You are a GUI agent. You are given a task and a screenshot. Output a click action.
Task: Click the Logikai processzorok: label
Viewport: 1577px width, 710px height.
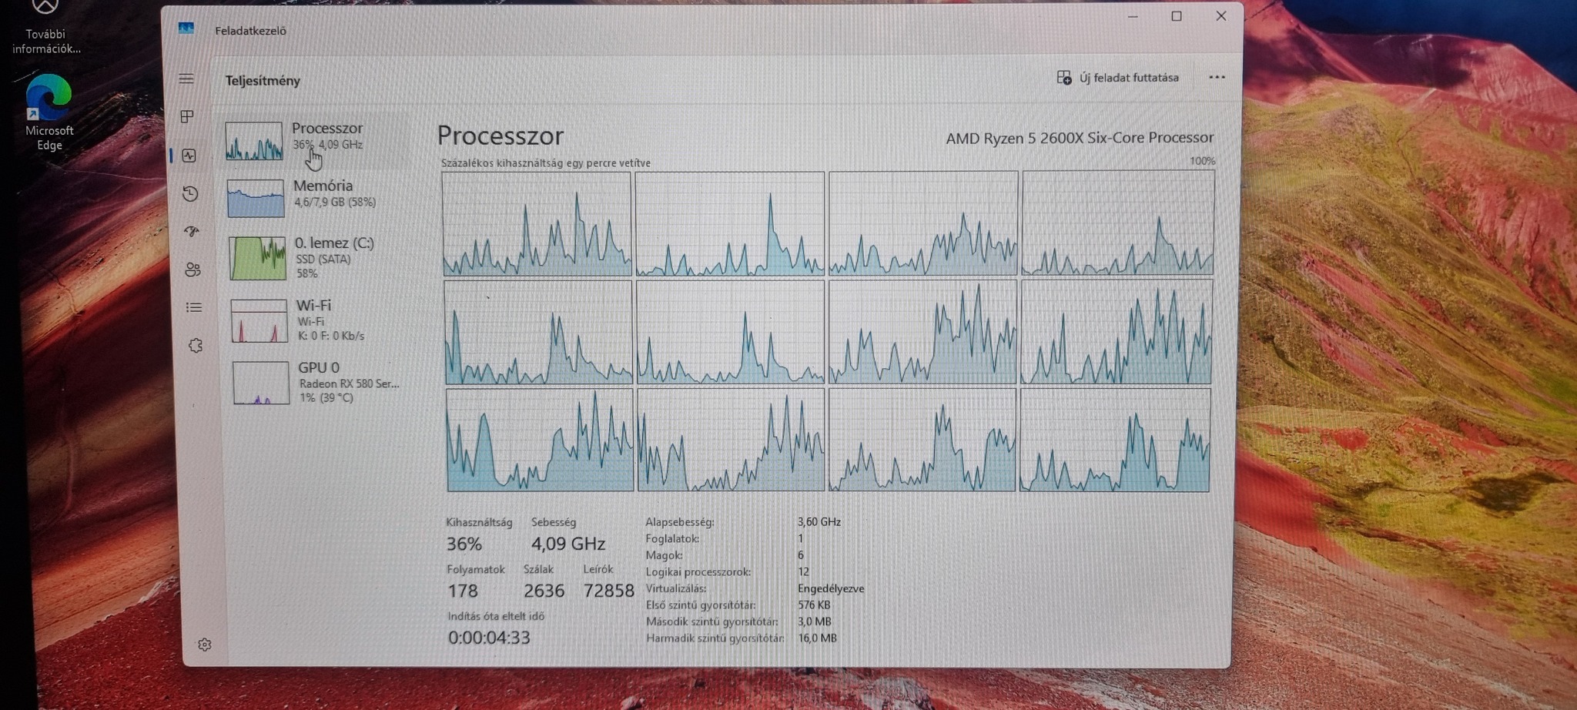(x=698, y=572)
